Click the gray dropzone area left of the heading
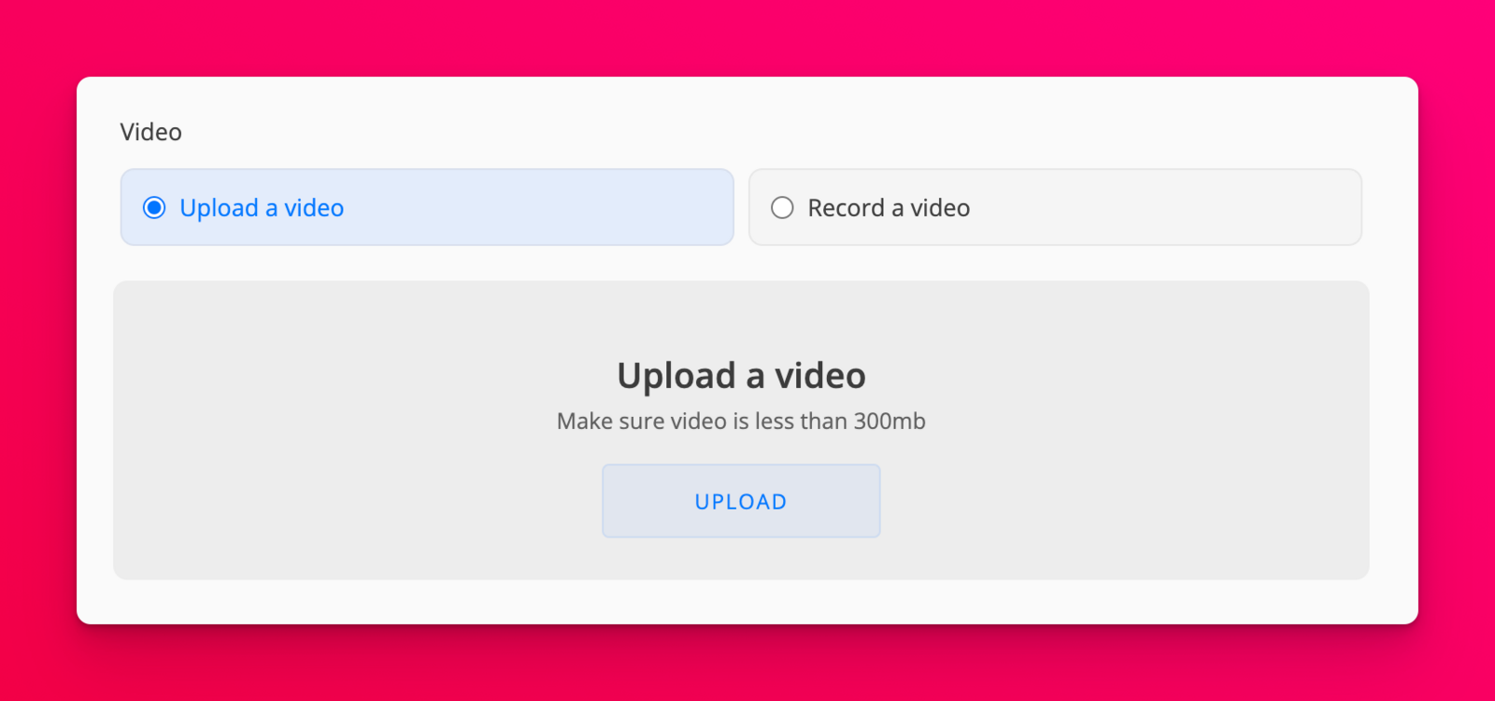Screen dimensions: 1495x701 (355, 376)
